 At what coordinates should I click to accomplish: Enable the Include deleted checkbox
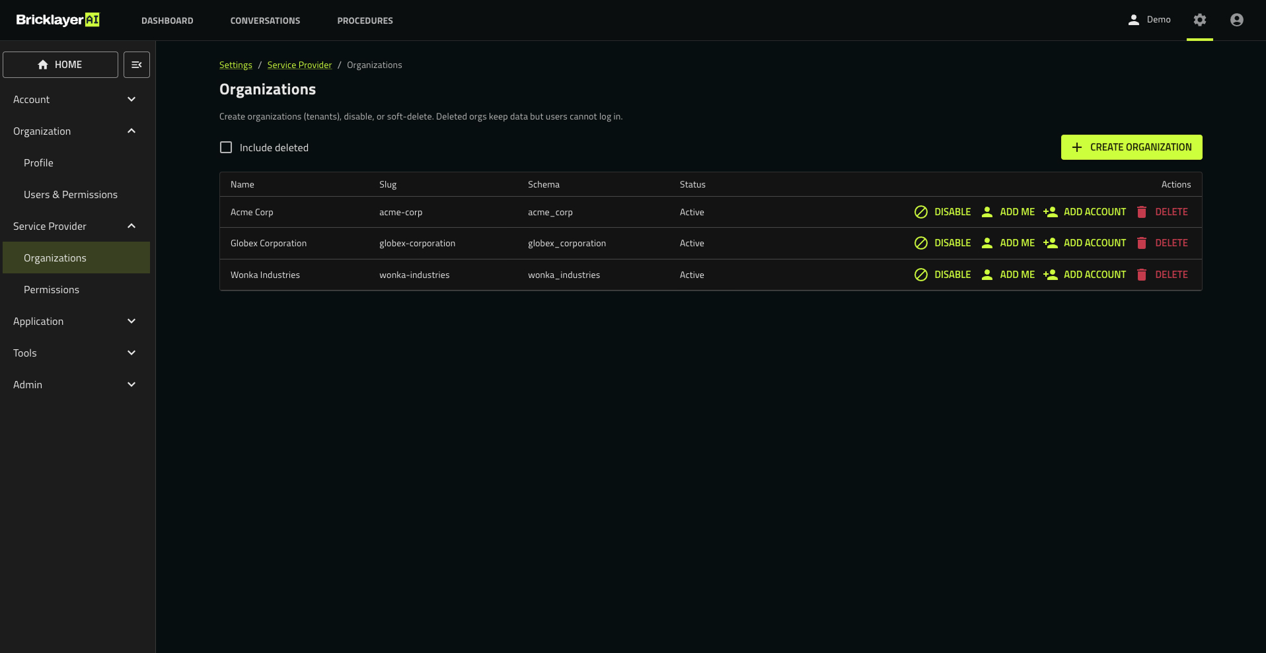coord(226,147)
